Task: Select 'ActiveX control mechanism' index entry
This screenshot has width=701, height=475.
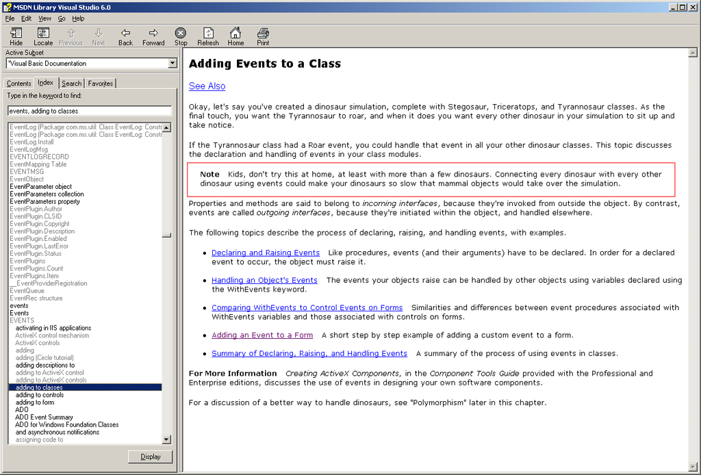Action: (52, 335)
